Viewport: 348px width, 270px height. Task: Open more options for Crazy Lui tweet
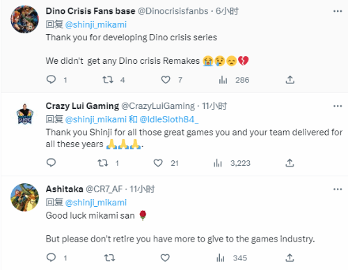pyautogui.click(x=338, y=106)
